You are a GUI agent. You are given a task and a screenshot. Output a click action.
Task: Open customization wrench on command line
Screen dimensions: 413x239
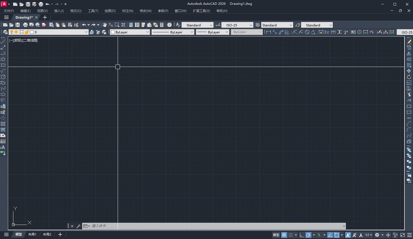coord(78,226)
